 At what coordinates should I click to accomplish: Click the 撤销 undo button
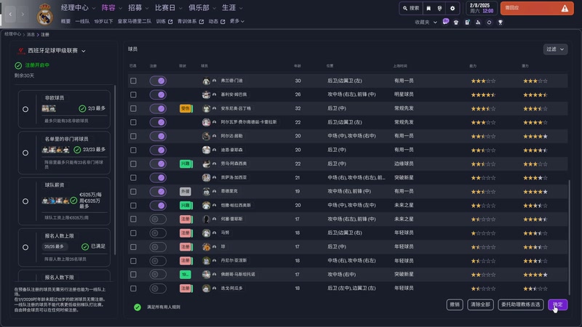pyautogui.click(x=455, y=304)
